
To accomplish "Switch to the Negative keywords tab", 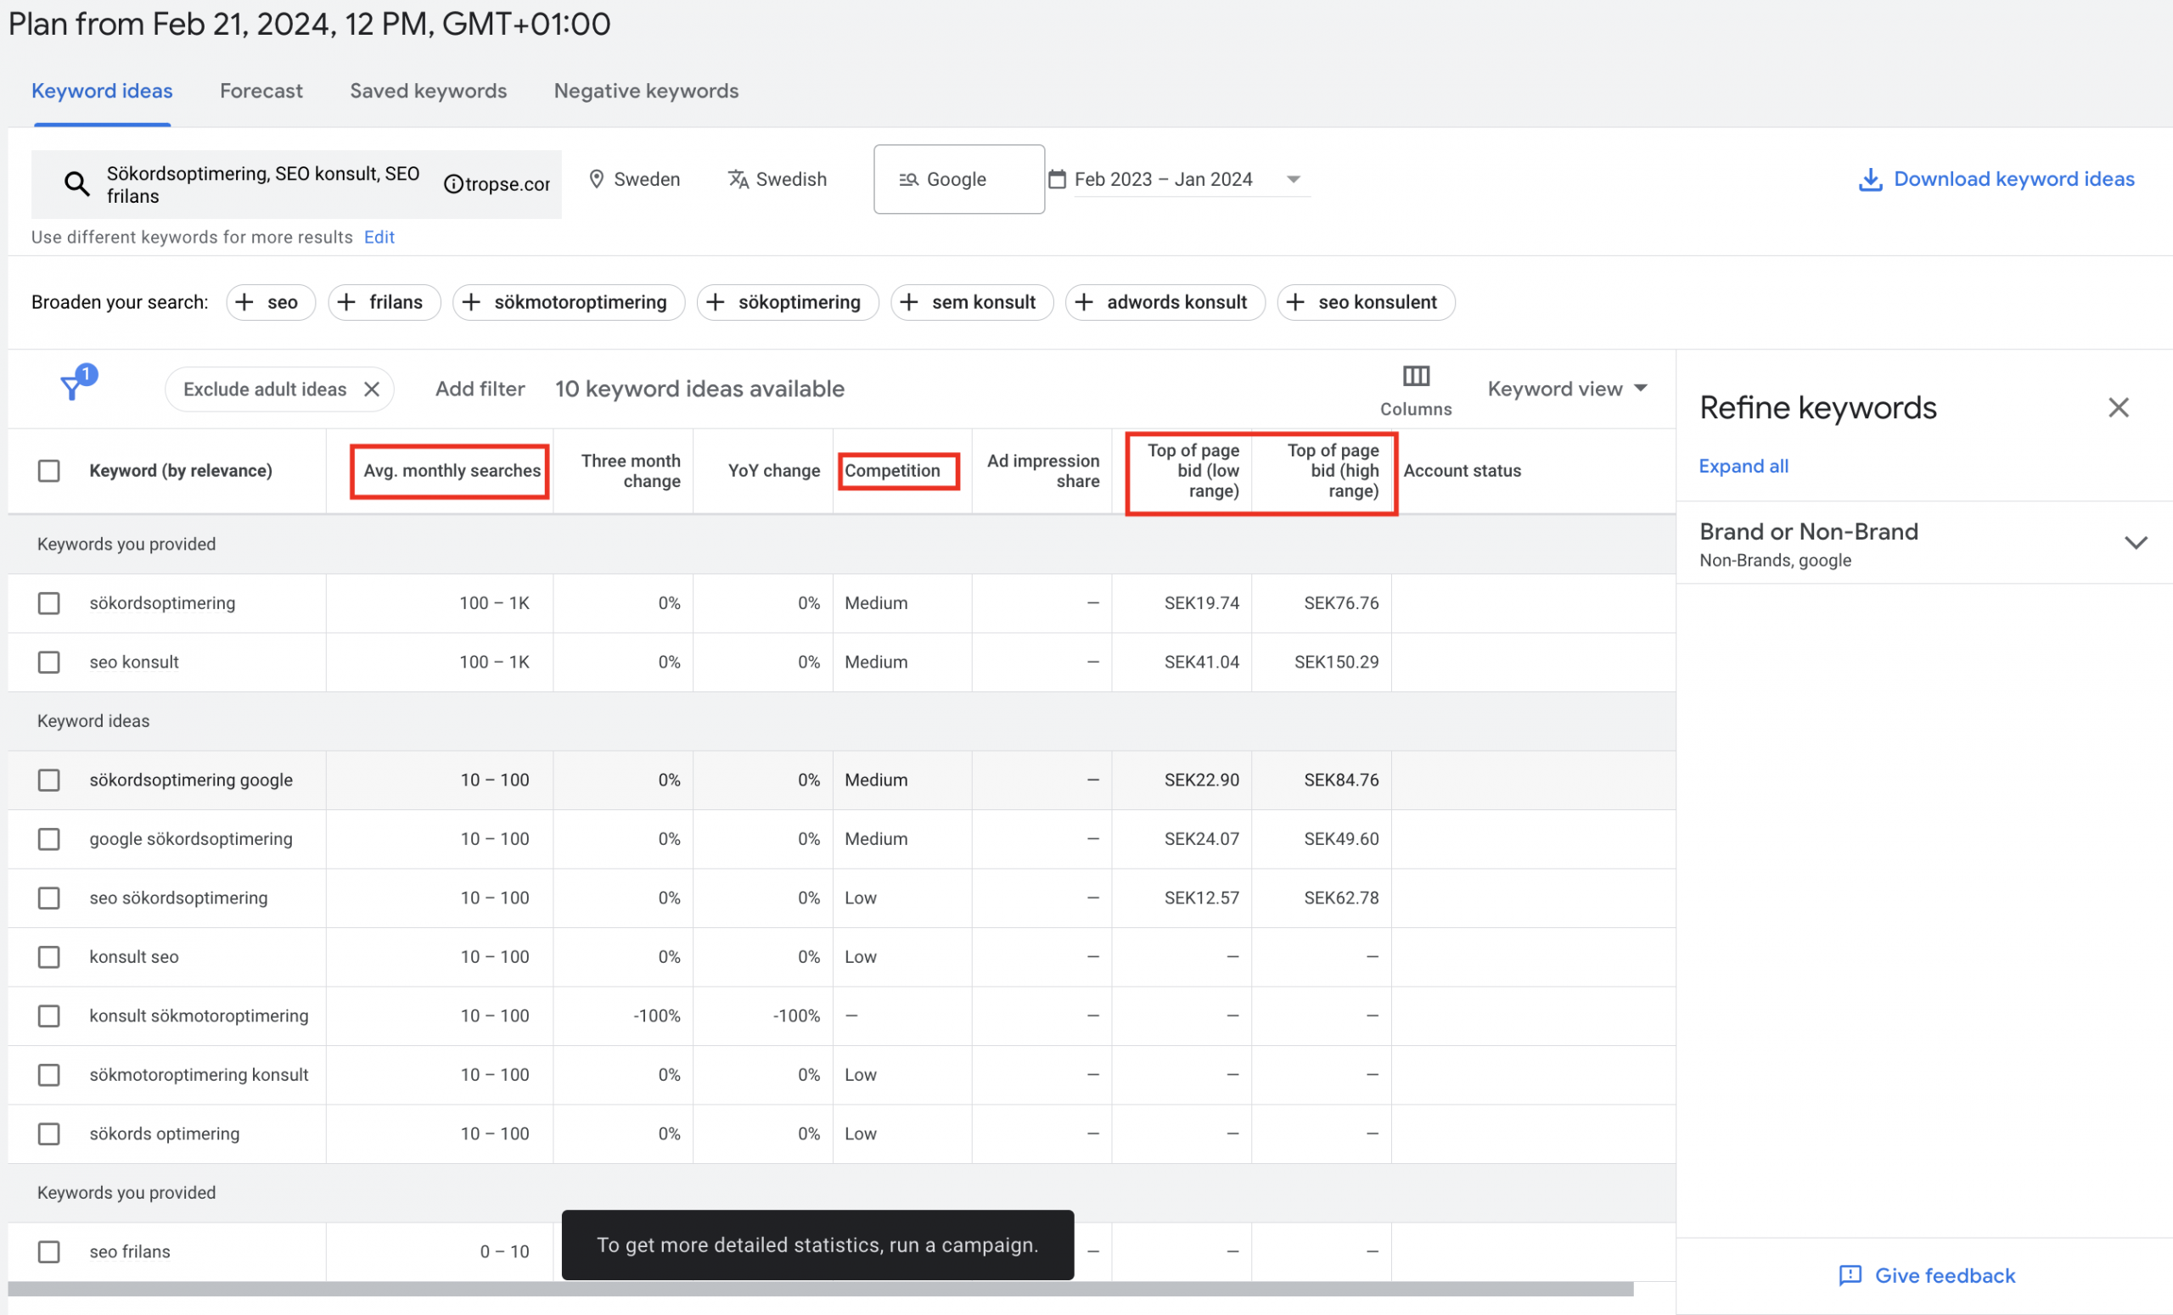I will pyautogui.click(x=647, y=91).
